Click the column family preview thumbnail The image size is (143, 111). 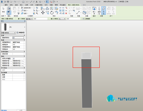(5, 27)
